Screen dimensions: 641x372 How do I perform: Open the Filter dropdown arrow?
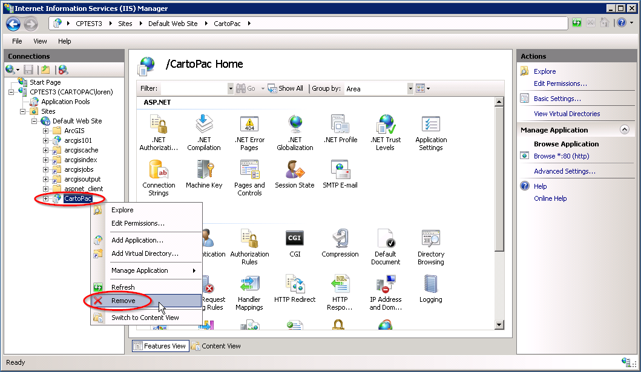tap(231, 88)
